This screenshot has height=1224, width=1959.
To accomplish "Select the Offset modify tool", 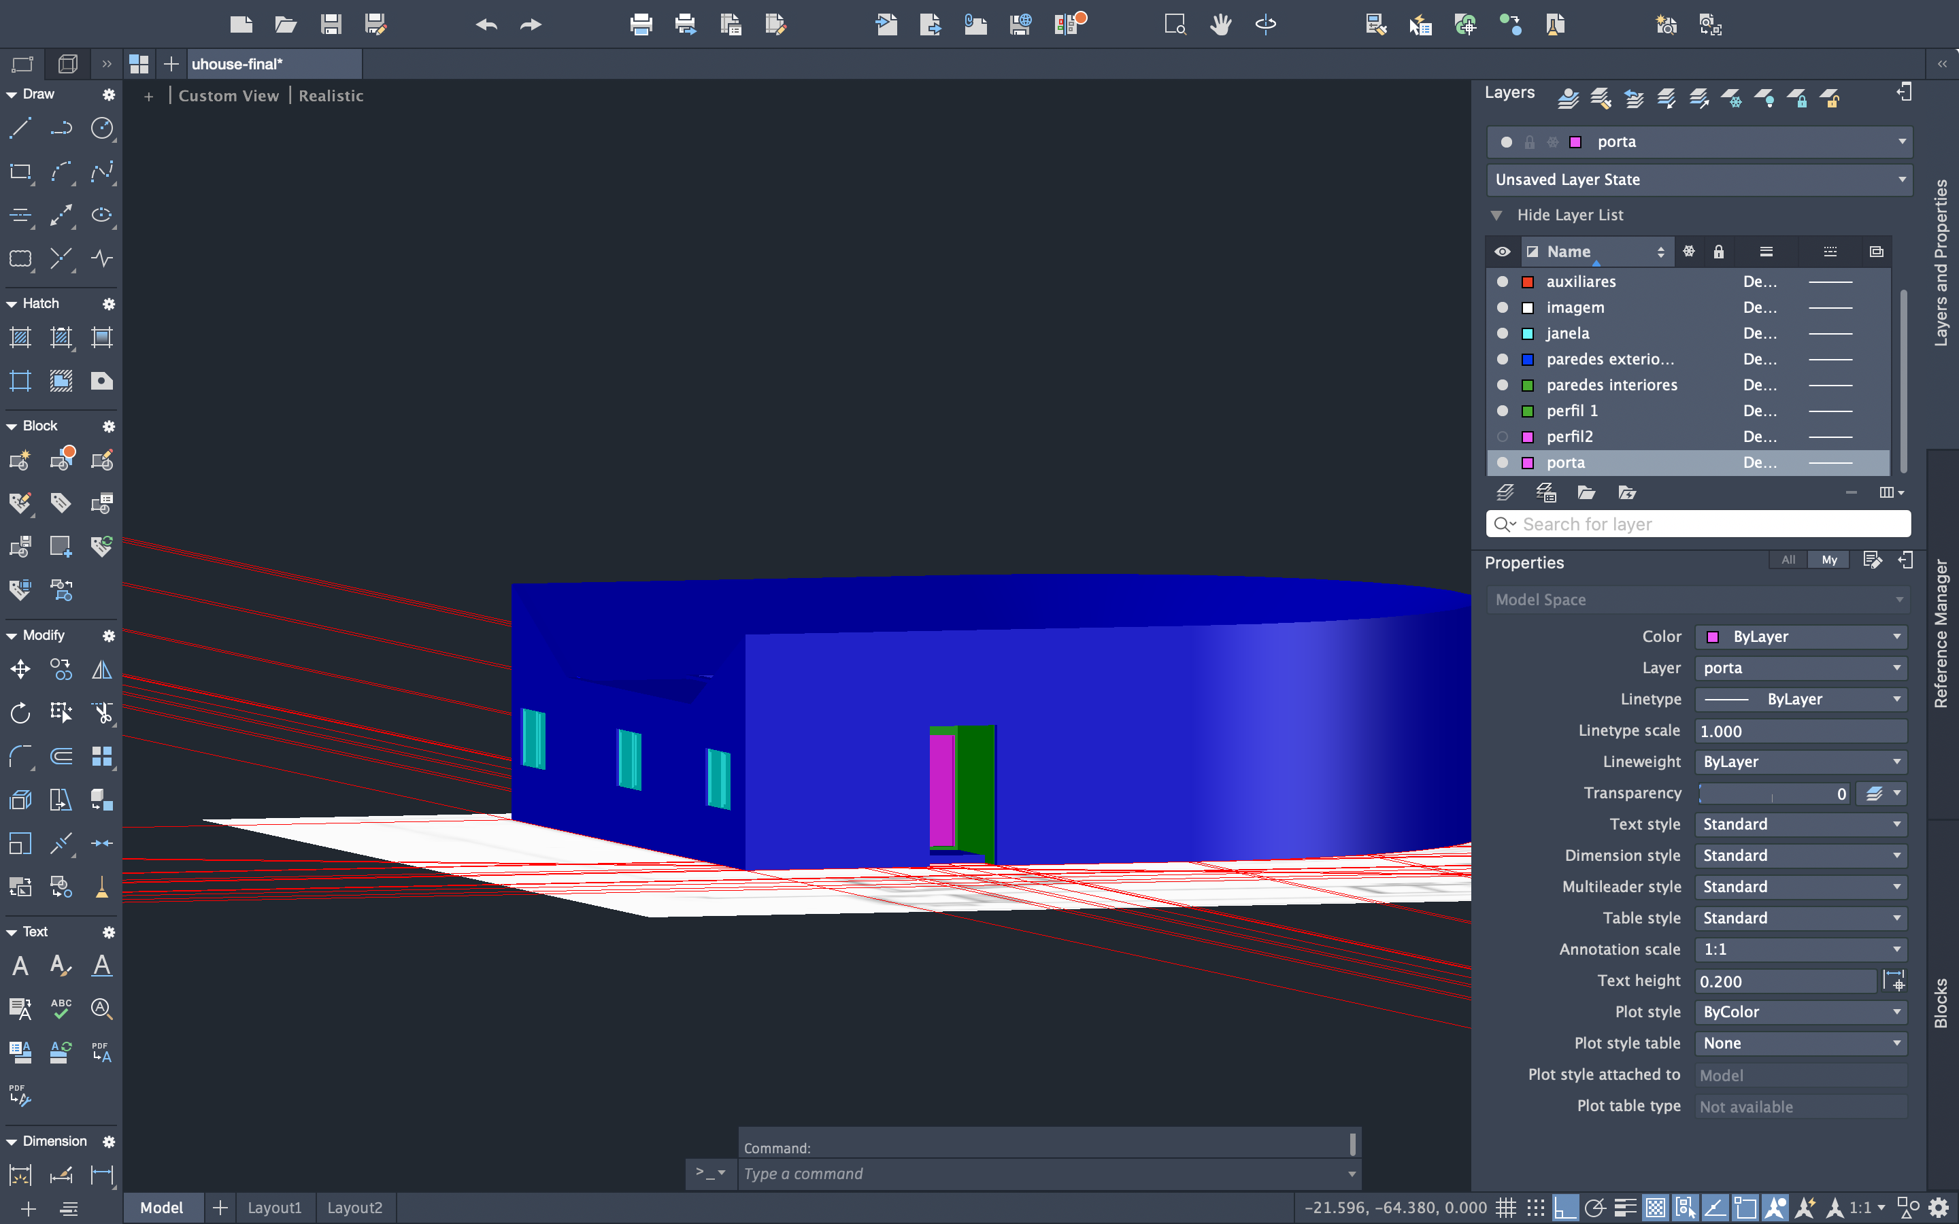I will (61, 757).
